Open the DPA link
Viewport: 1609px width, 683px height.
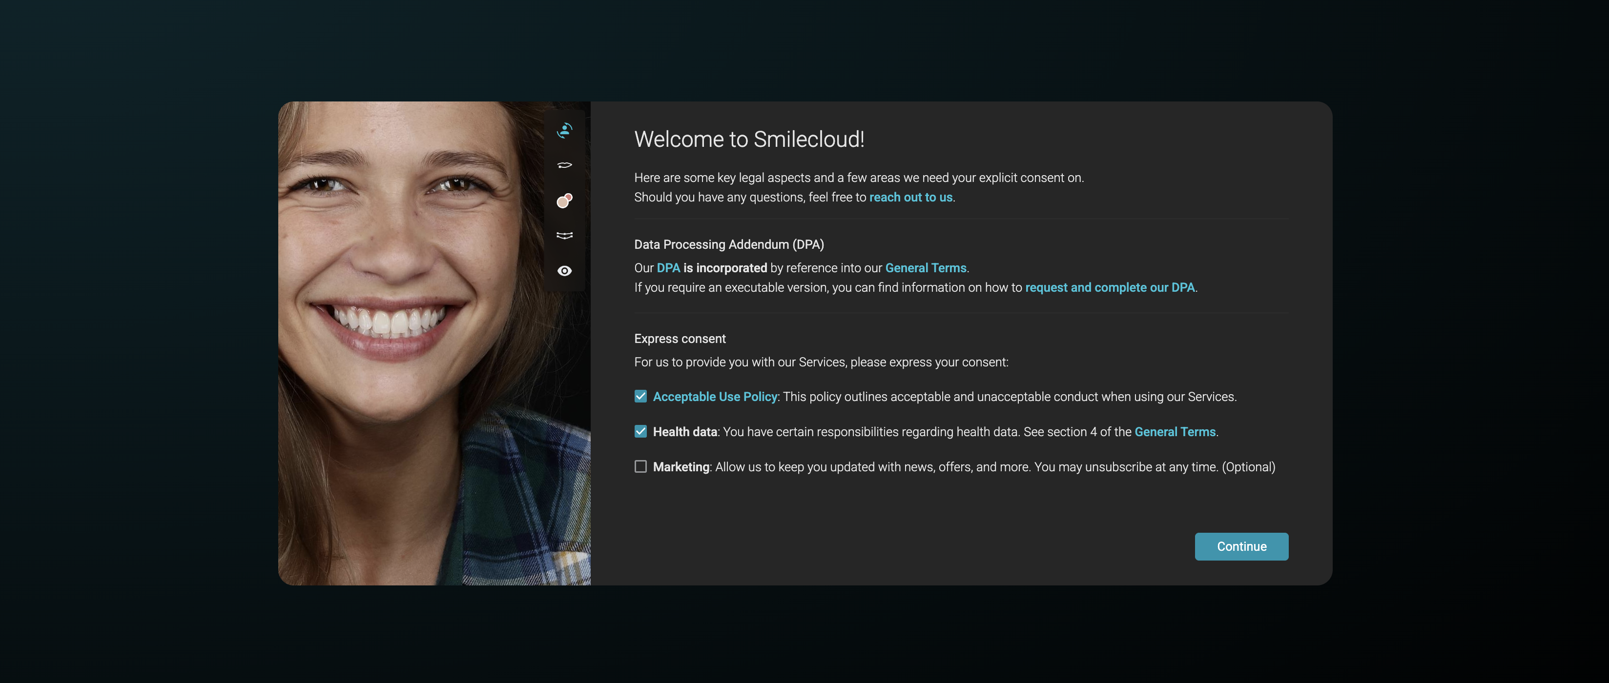pyautogui.click(x=668, y=268)
